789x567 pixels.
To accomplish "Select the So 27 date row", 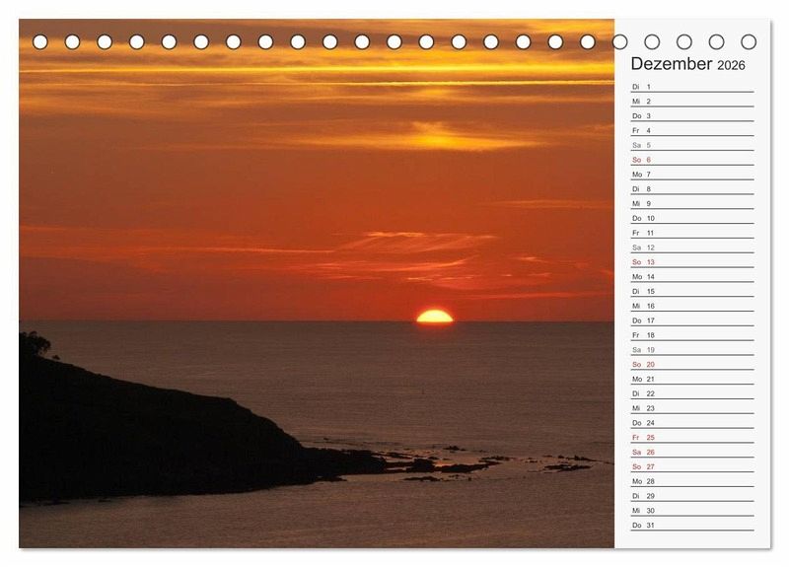I will pyautogui.click(x=690, y=466).
